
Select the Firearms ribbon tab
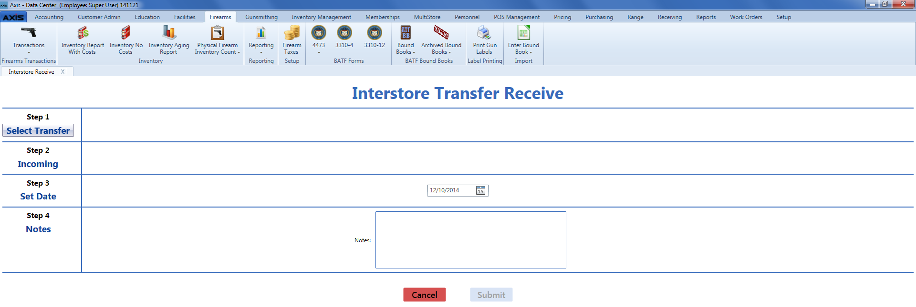(x=220, y=17)
